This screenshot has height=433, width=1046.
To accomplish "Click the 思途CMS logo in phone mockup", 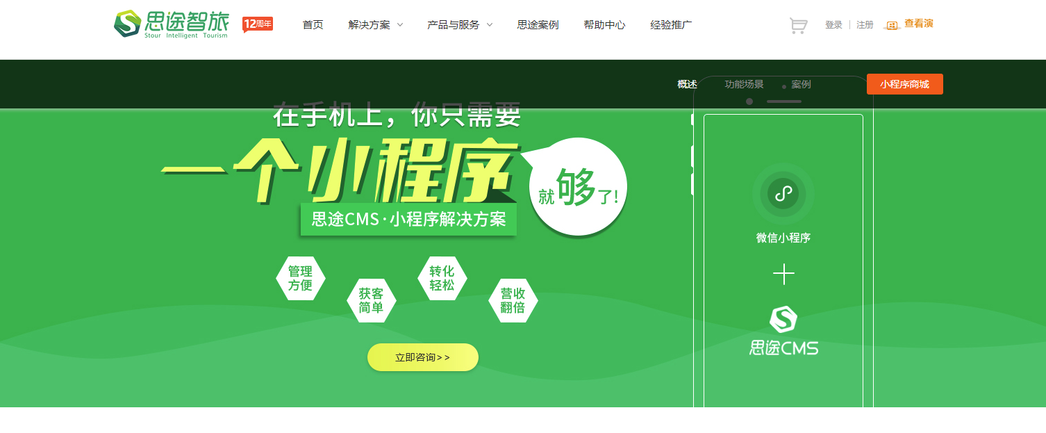I will 783,331.
